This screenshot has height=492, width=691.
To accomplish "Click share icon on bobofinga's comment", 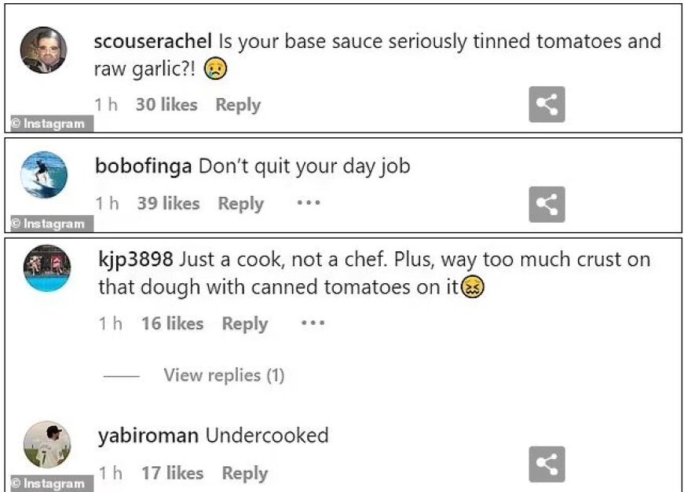I will tap(547, 204).
